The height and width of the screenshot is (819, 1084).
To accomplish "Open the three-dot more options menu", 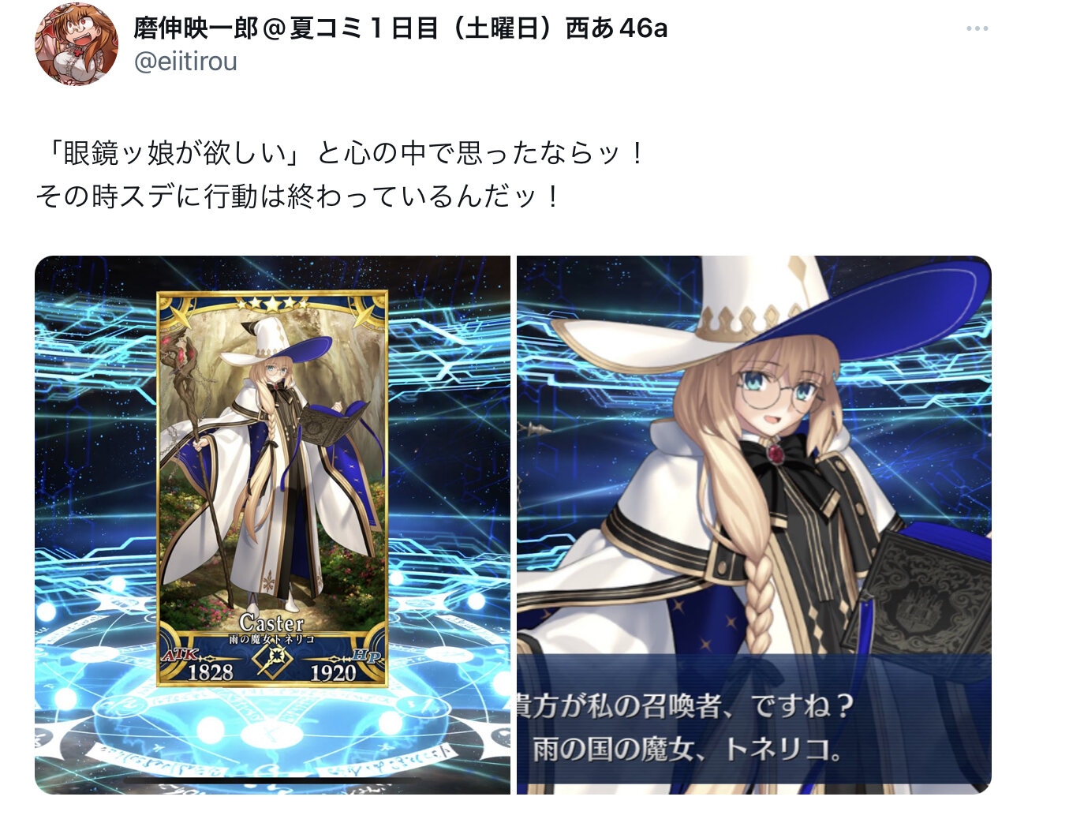I will [977, 28].
